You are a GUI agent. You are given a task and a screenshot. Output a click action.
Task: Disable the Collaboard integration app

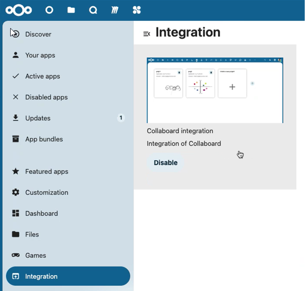tap(165, 163)
